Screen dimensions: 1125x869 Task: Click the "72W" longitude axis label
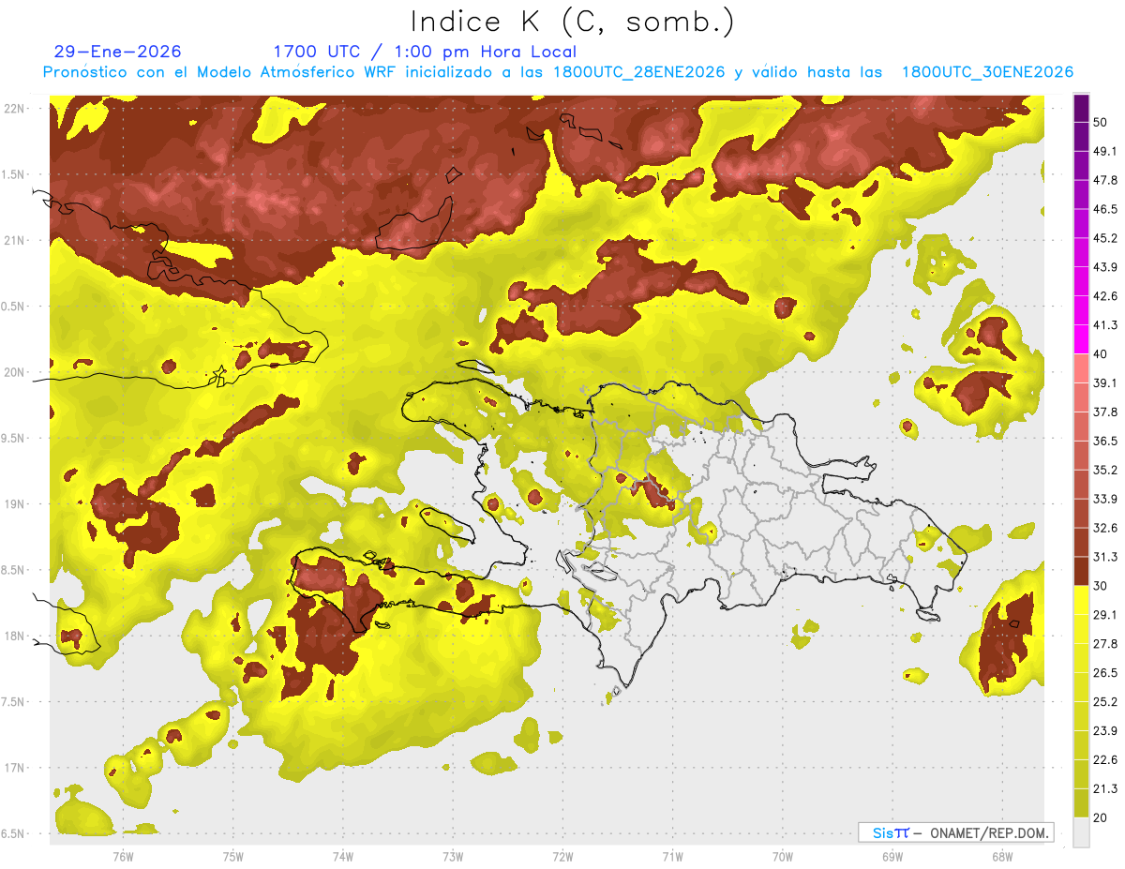click(562, 857)
